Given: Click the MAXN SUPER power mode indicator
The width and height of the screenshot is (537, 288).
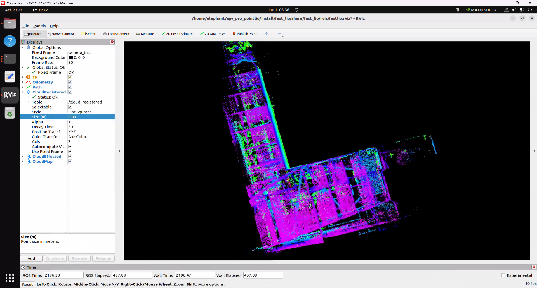Looking at the screenshot, I should pyautogui.click(x=481, y=10).
